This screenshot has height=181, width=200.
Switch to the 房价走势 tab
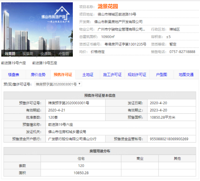(x=38, y=75)
